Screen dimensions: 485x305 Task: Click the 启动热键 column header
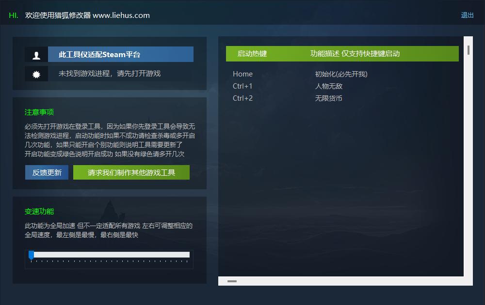(x=252, y=54)
